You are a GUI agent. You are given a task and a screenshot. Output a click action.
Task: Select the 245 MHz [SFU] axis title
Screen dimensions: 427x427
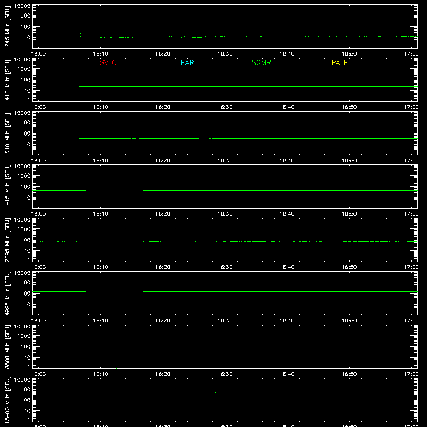7,26
